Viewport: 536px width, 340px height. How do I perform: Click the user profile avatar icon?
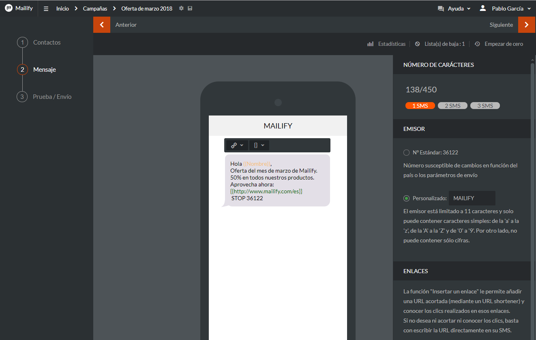point(482,8)
